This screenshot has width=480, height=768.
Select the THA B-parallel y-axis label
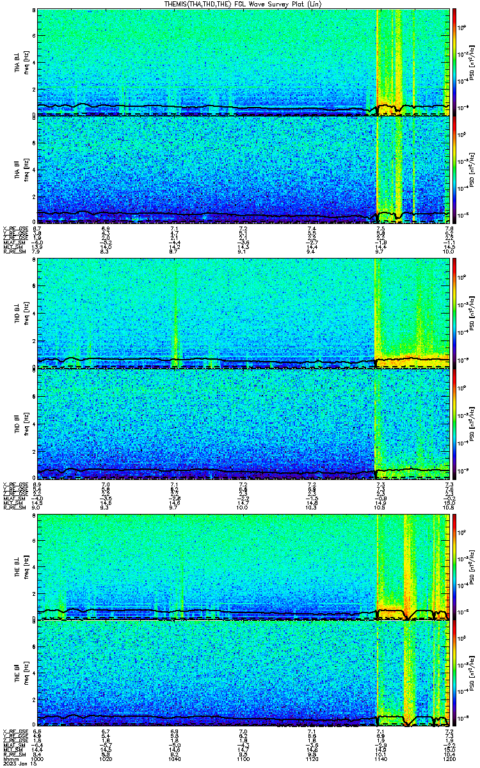[x=17, y=170]
